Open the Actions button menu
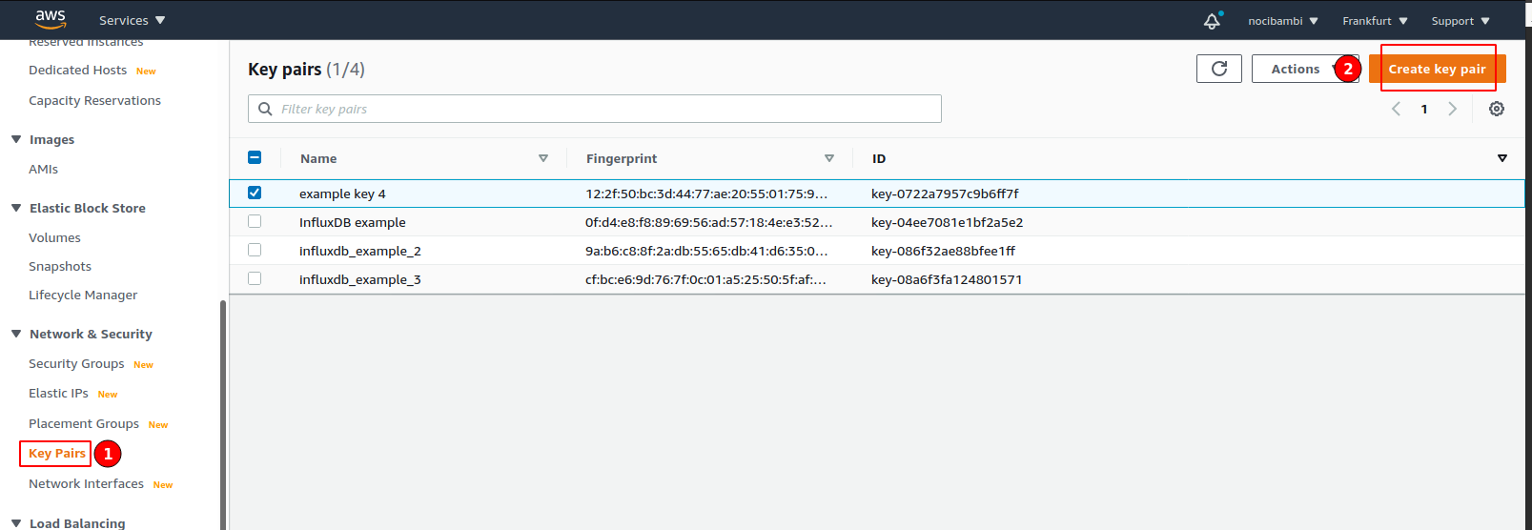Viewport: 1532px width, 530px height. [1295, 69]
